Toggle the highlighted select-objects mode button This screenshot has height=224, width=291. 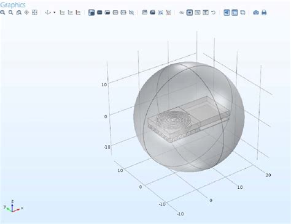[91, 12]
